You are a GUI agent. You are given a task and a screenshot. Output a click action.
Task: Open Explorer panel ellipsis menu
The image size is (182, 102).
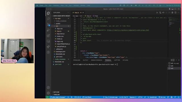[x=68, y=12]
